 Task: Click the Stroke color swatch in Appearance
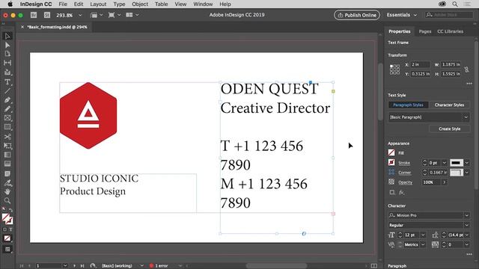391,162
